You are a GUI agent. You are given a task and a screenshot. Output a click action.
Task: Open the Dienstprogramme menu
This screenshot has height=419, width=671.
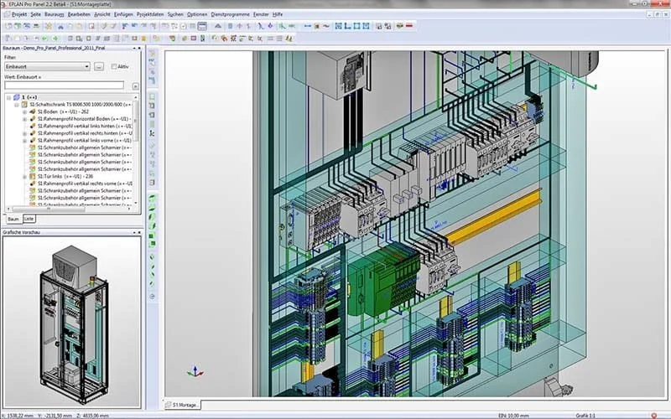[x=230, y=14]
